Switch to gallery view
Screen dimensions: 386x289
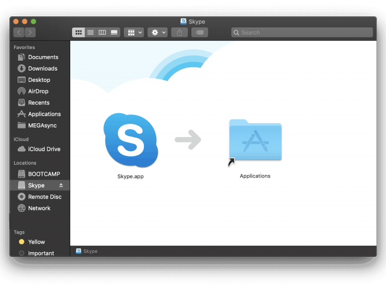[114, 33]
